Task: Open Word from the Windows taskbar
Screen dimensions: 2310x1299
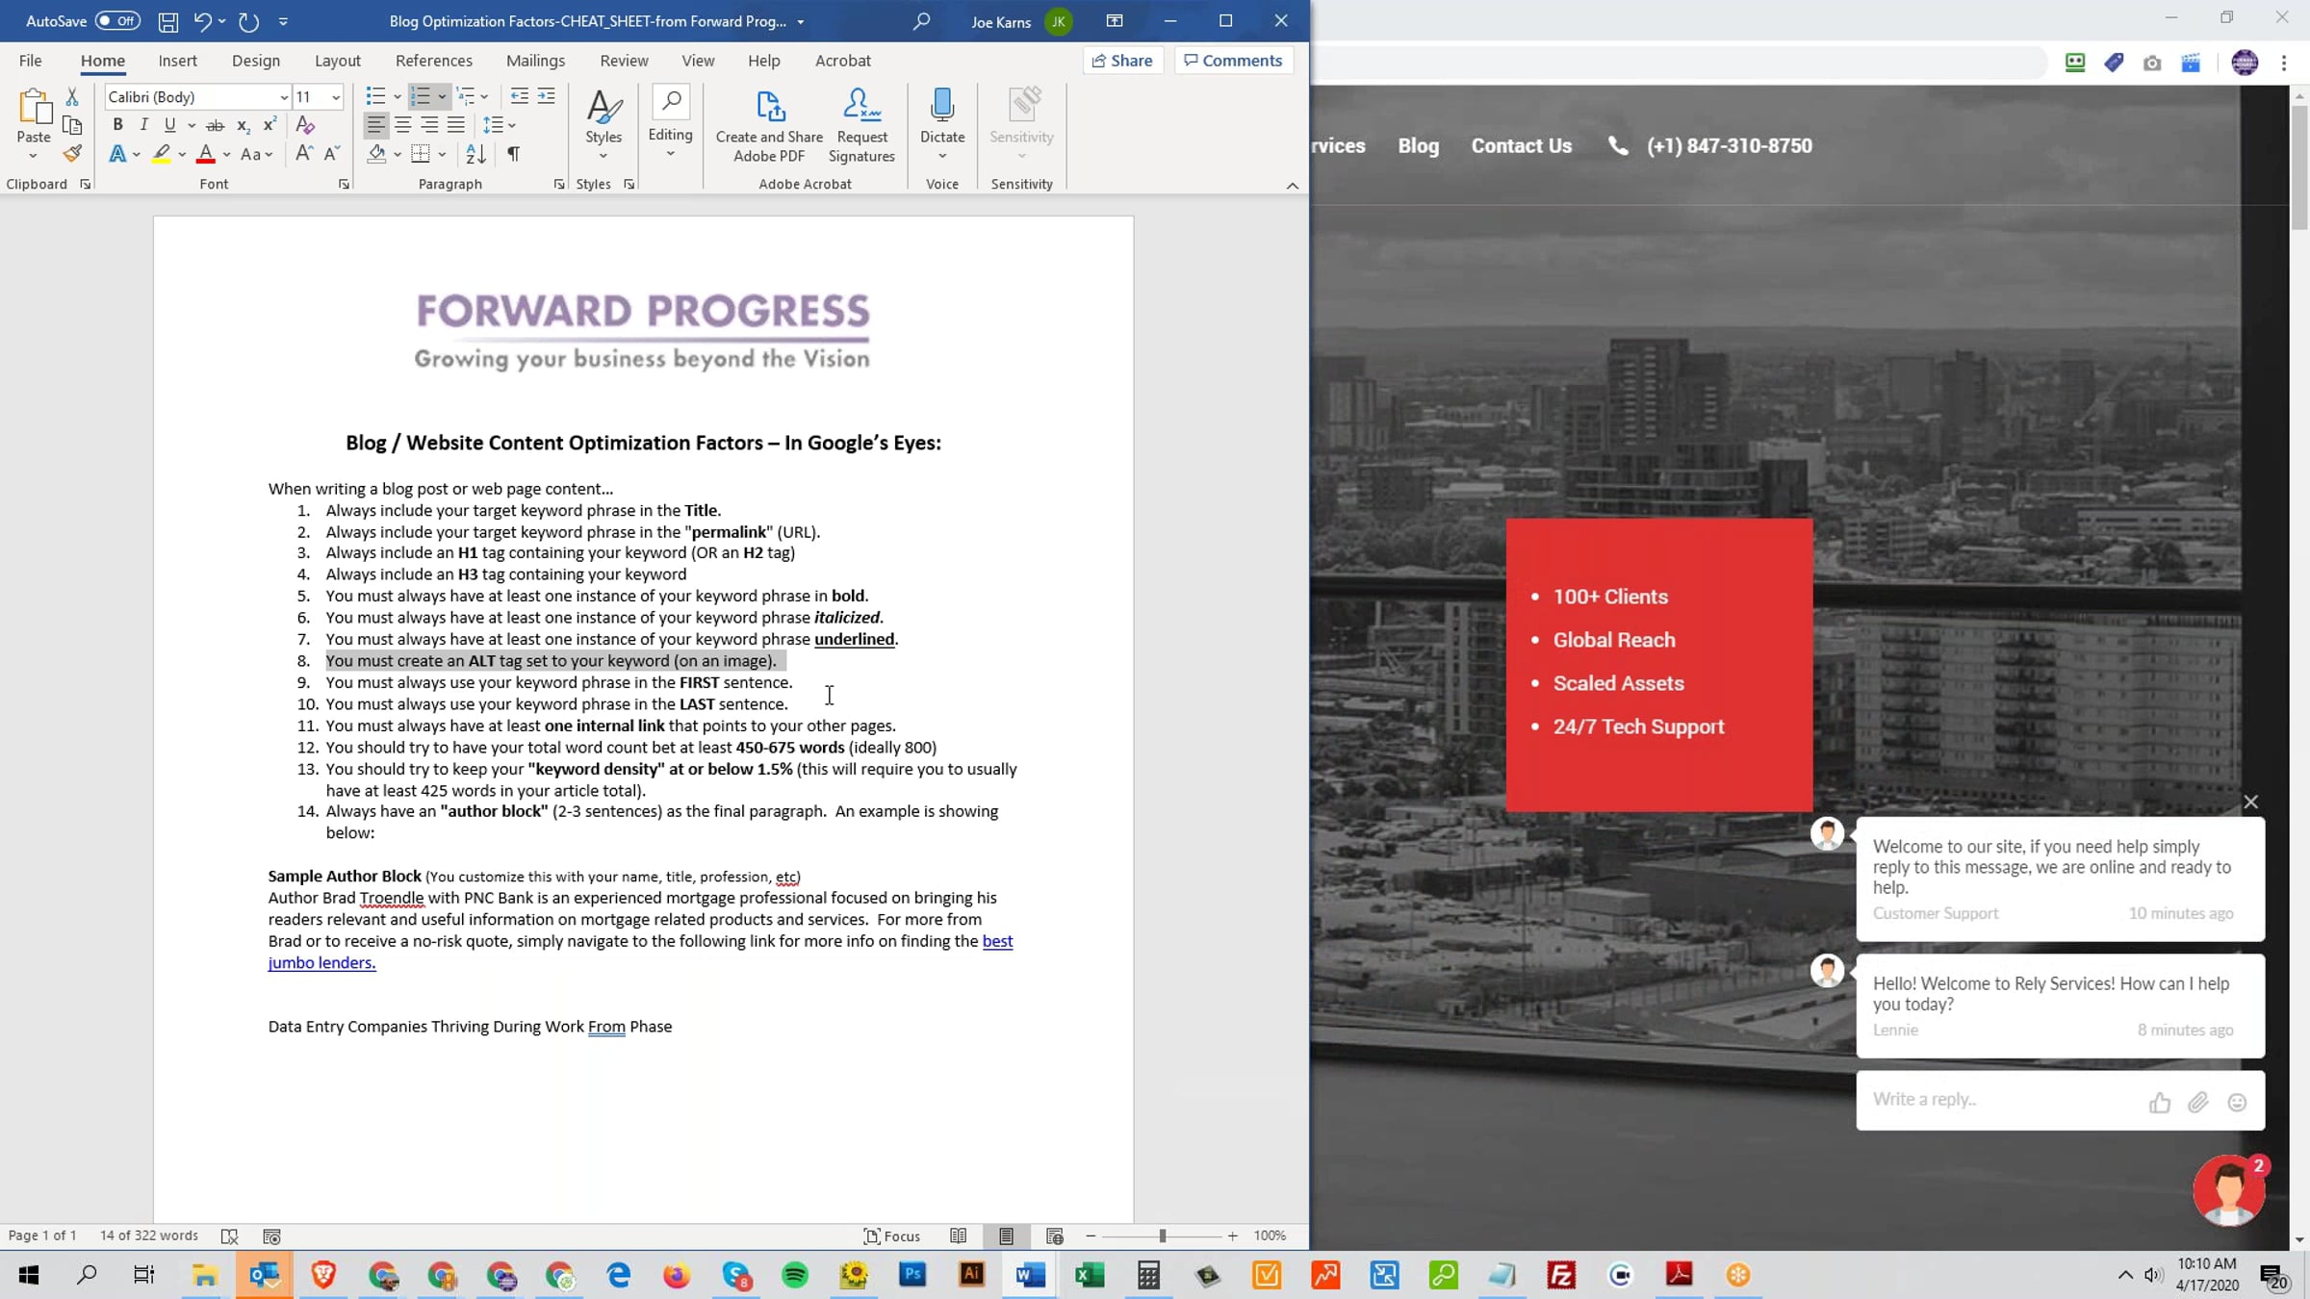Action: pyautogui.click(x=1030, y=1275)
